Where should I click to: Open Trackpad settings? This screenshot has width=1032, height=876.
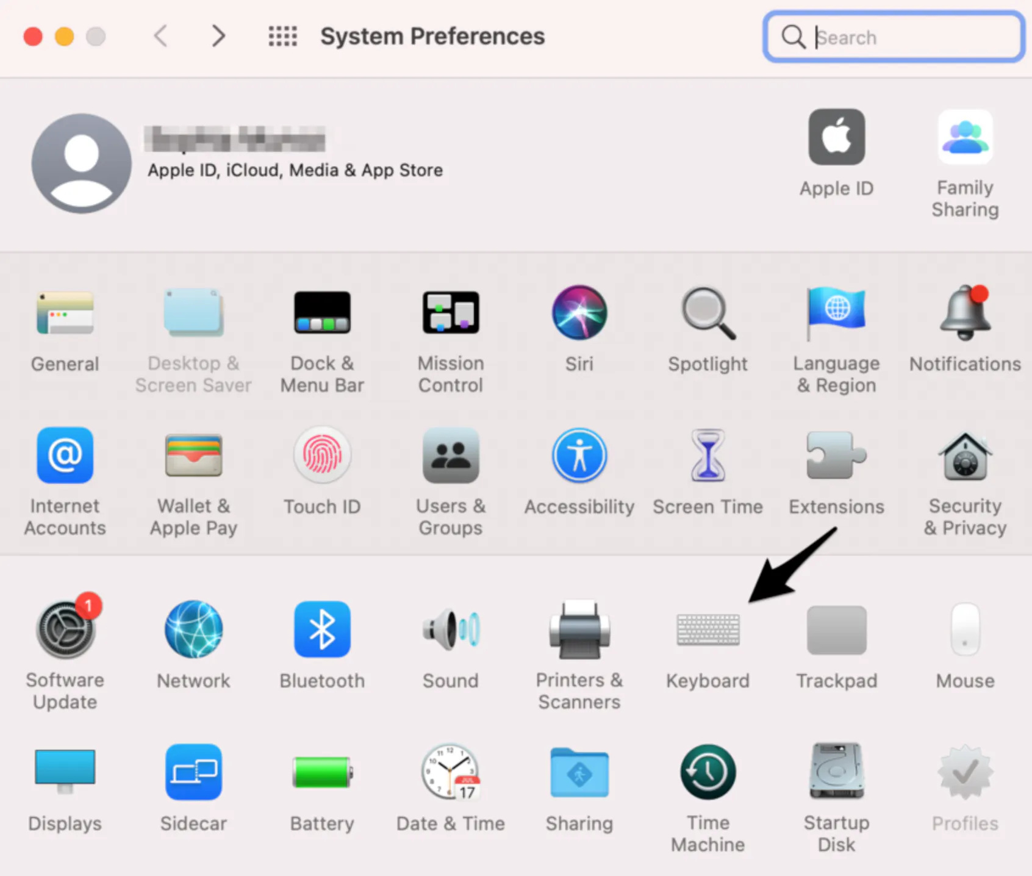point(836,629)
